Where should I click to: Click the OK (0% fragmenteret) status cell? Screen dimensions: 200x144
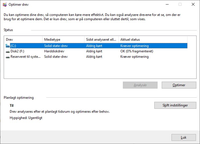coord(137,51)
